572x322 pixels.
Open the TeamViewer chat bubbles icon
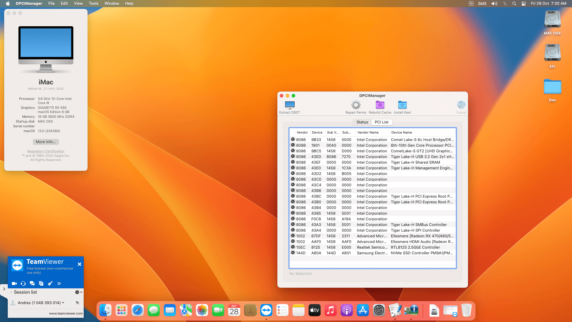[x=32, y=284]
